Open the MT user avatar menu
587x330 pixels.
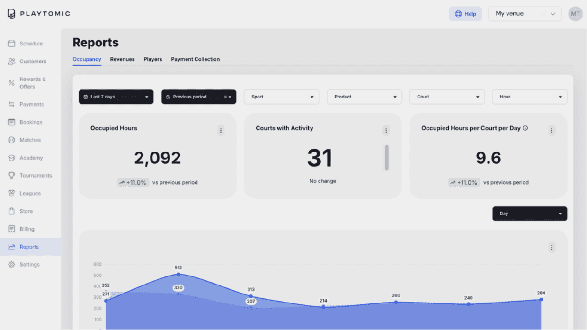[575, 14]
